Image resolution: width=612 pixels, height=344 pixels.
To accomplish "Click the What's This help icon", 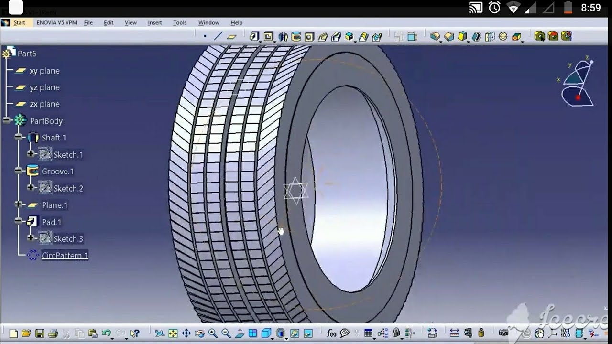I will (134, 333).
